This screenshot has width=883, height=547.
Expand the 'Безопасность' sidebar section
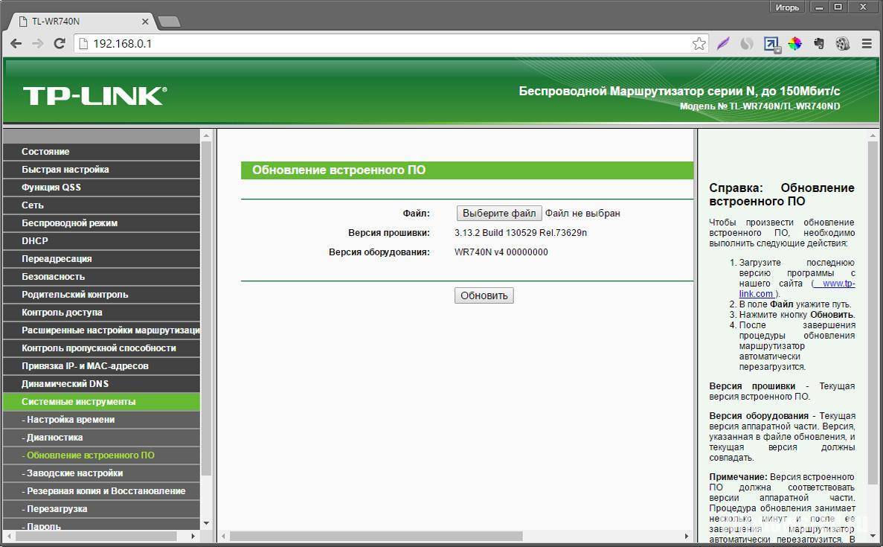[x=53, y=277]
